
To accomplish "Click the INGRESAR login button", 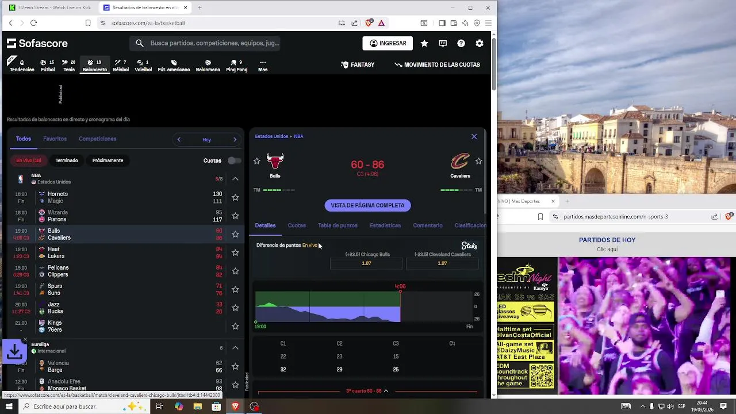I will coord(388,43).
